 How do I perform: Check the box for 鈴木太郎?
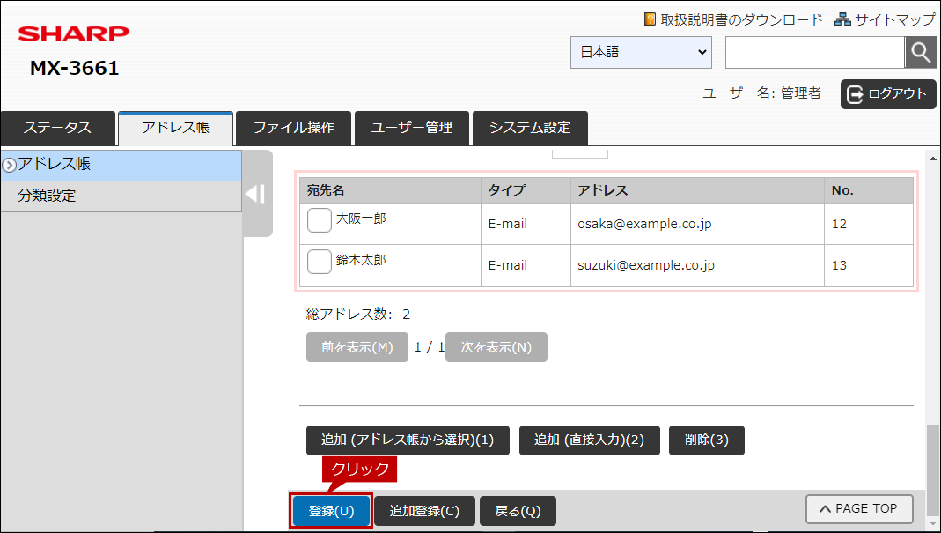(x=320, y=262)
